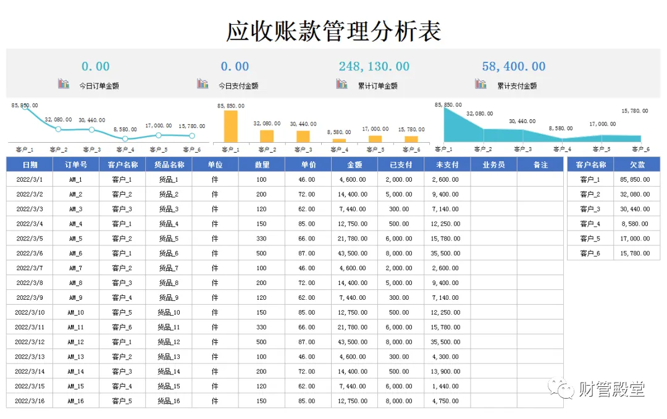667x419 pixels.
Task: Click the orange bar for 客户_5
Action: (x=375, y=139)
